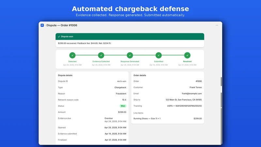Click the blue P app icon
The height and width of the screenshot is (147, 261).
click(x=42, y=25)
